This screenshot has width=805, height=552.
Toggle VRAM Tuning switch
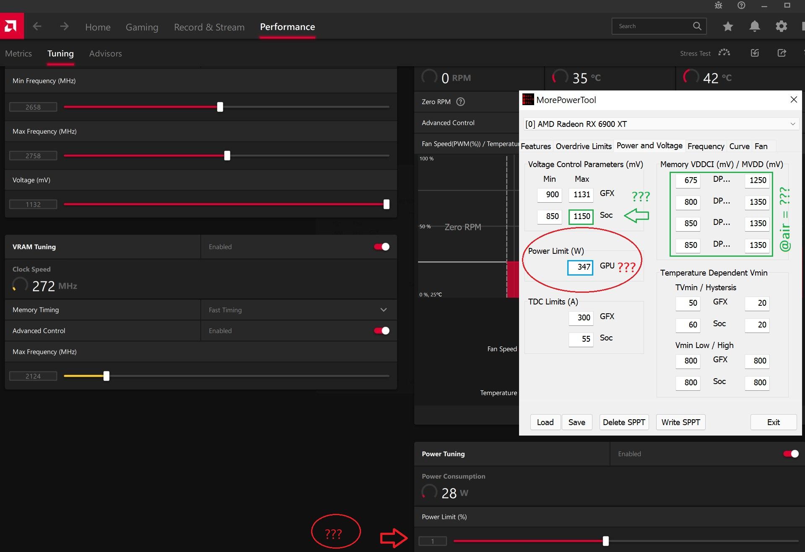(x=382, y=247)
